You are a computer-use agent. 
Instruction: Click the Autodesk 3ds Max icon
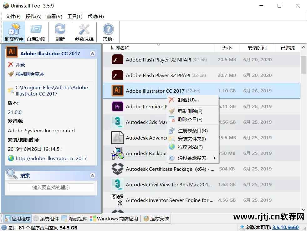[x=117, y=122]
